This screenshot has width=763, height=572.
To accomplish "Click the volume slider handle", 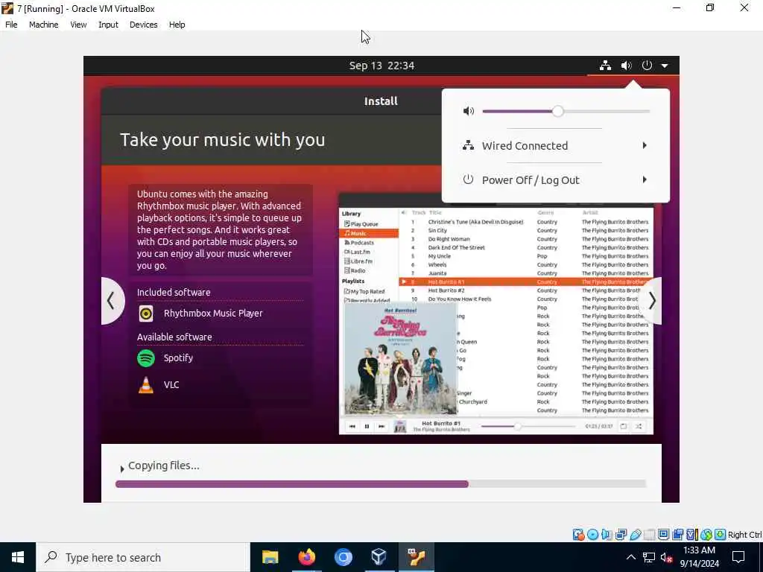I will (x=557, y=112).
